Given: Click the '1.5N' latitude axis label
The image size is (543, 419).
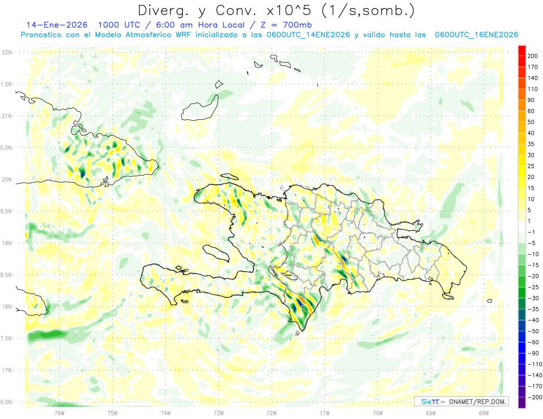Looking at the screenshot, I should 6,84.
